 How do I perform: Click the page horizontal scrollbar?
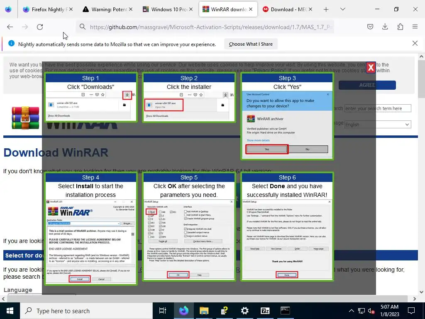point(208,299)
